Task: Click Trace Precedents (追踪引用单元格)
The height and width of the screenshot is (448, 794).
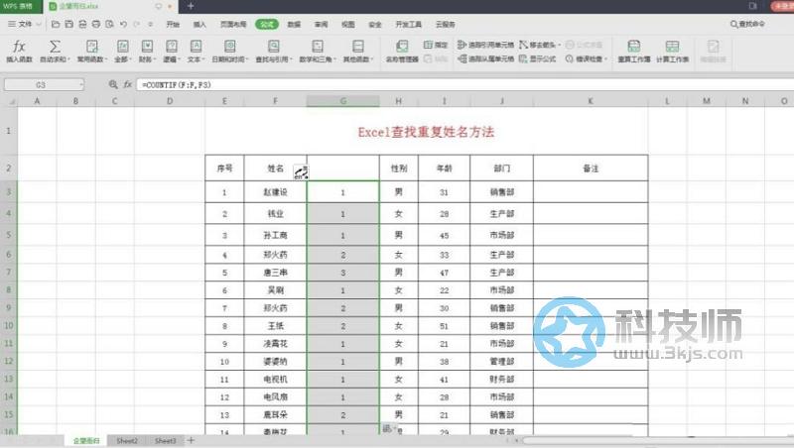Action: [485, 45]
